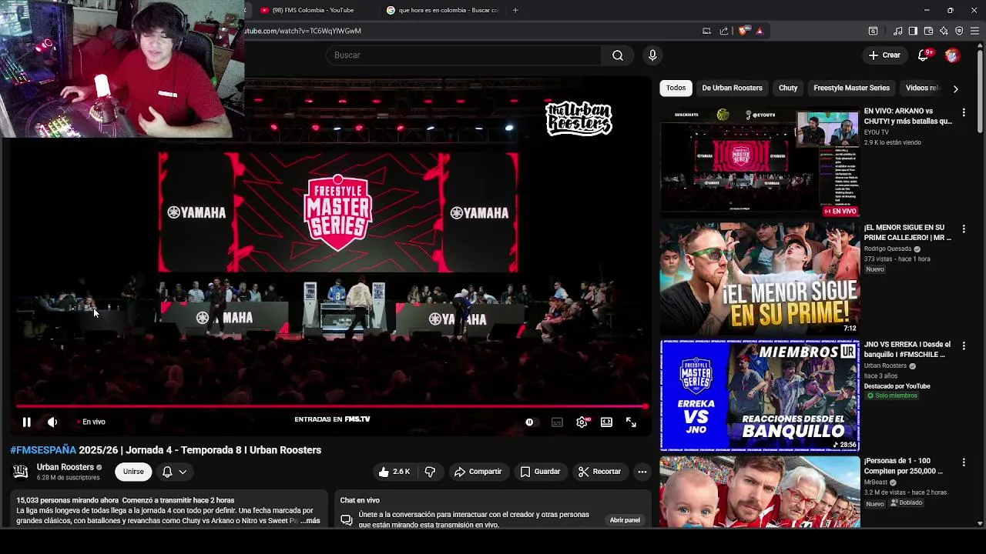Open Brave Shields lion icon
This screenshot has width=986, height=554.
point(743,31)
